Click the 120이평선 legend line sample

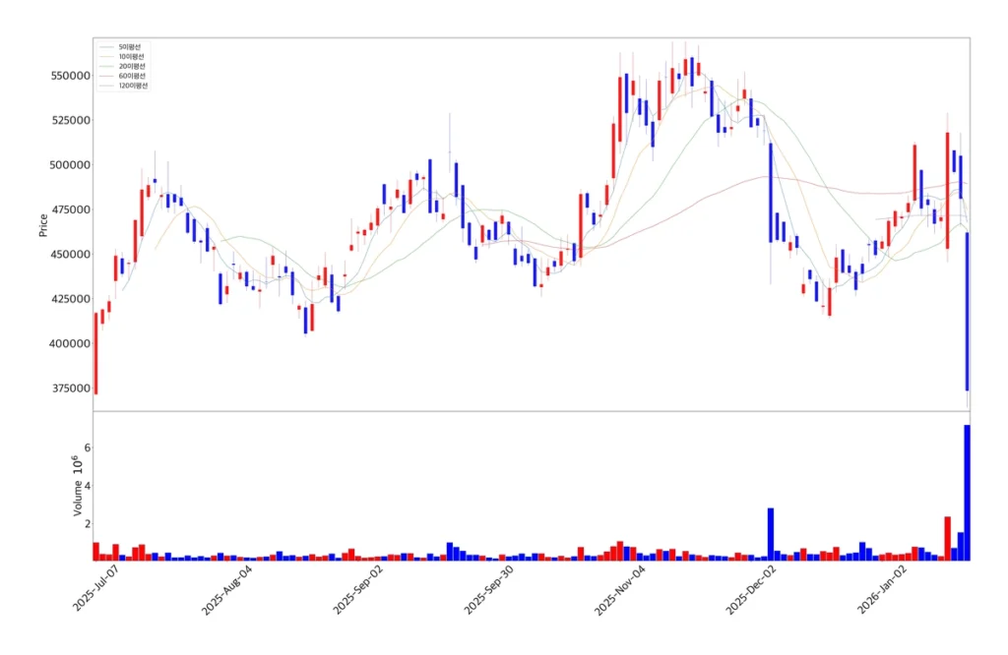tap(105, 86)
